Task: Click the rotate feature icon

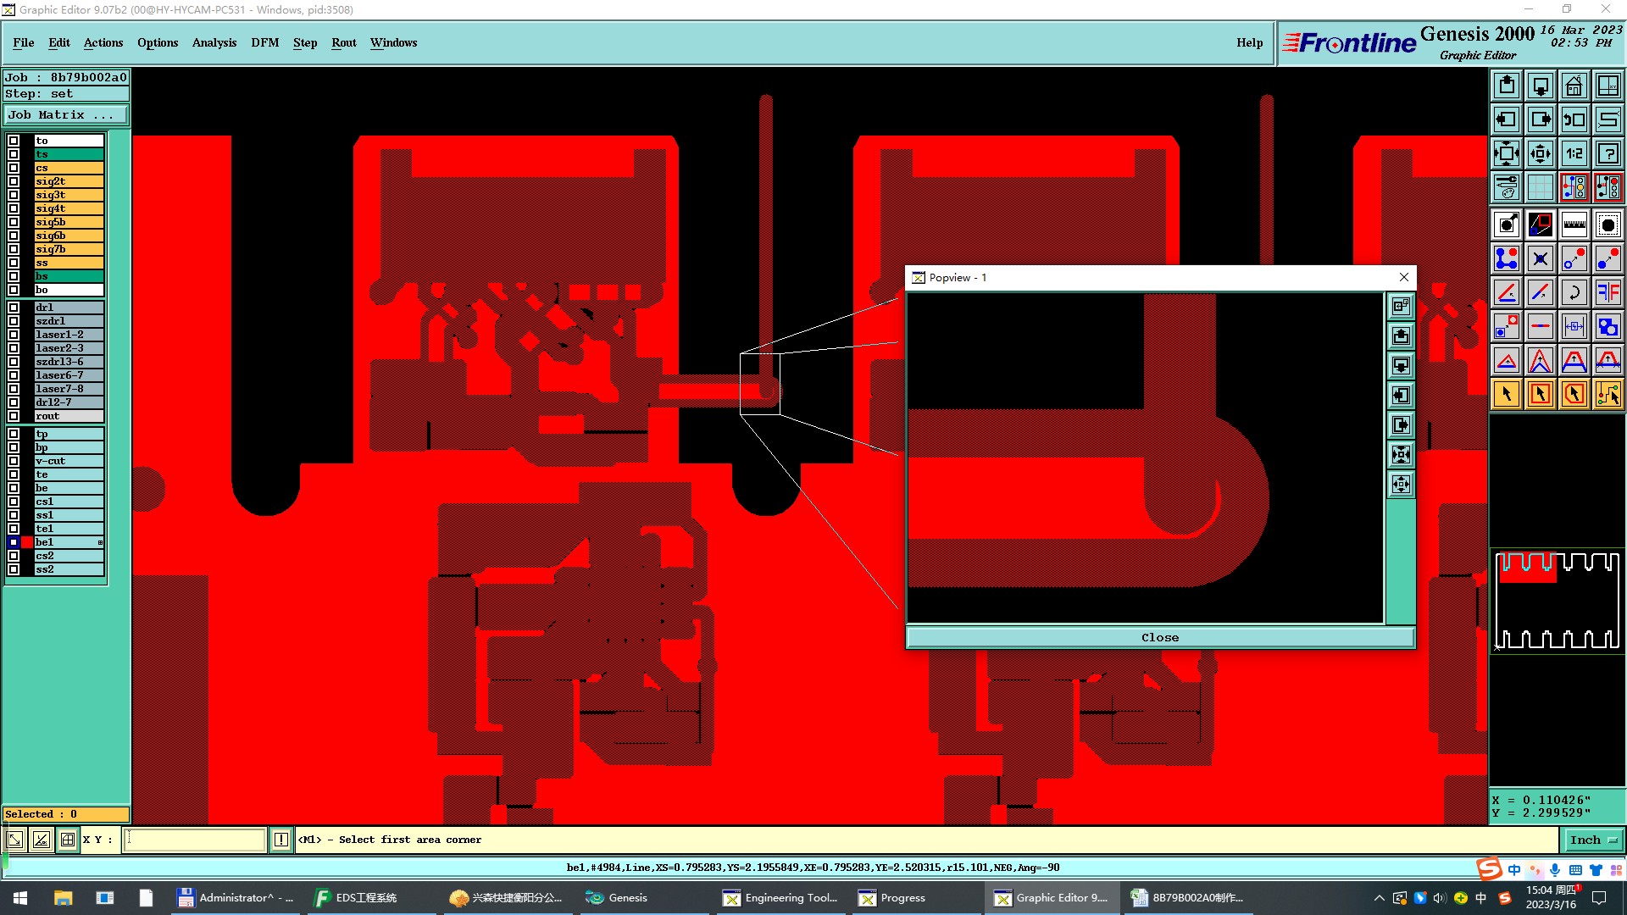Action: point(1574,292)
